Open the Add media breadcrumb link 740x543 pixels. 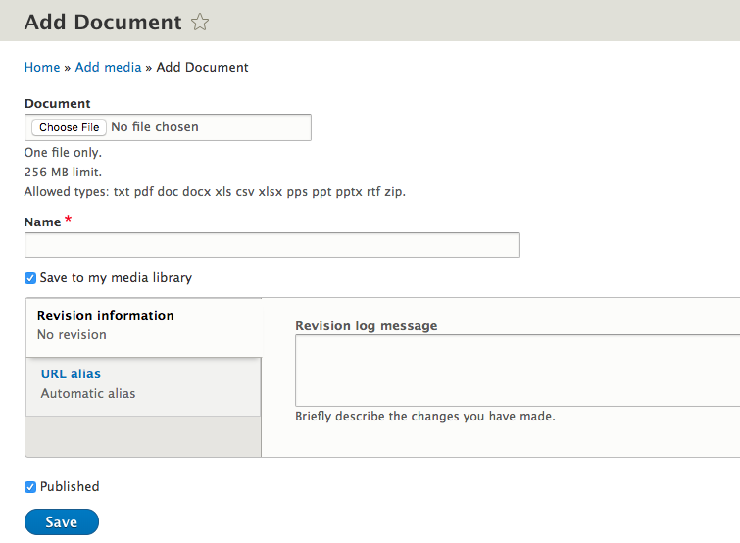pyautogui.click(x=108, y=68)
